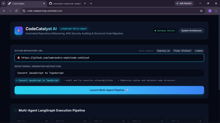Click the CodeCatalyst lightning bolt logo
The width and height of the screenshot is (220, 123).
[19, 31]
